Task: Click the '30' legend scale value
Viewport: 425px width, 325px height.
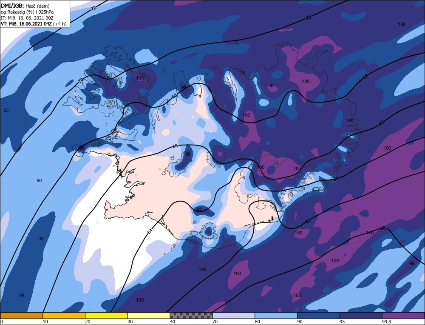Action: tap(130, 322)
